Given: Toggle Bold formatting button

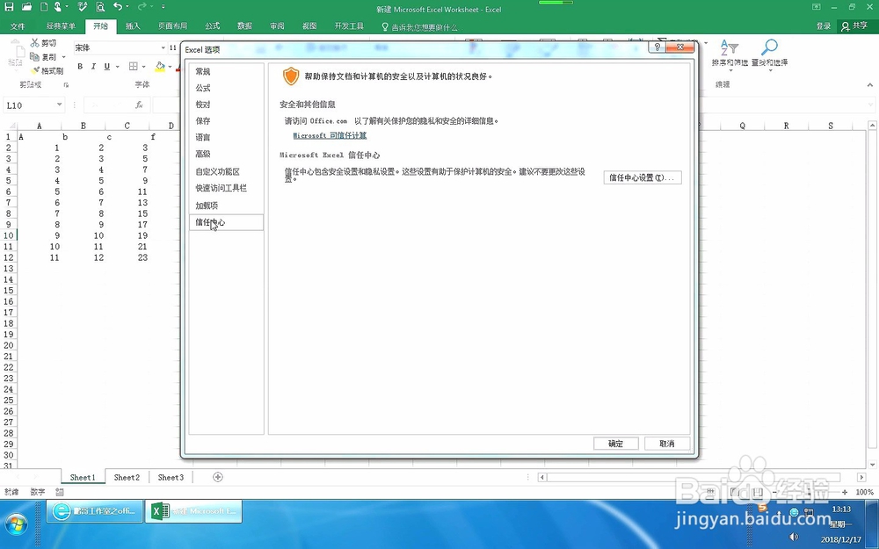Looking at the screenshot, I should click(80, 66).
